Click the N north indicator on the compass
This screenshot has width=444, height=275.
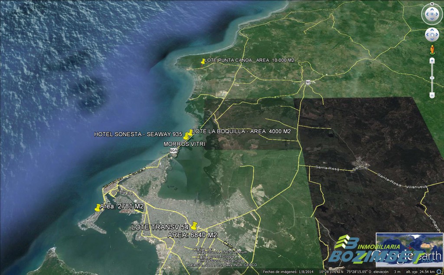(432, 4)
